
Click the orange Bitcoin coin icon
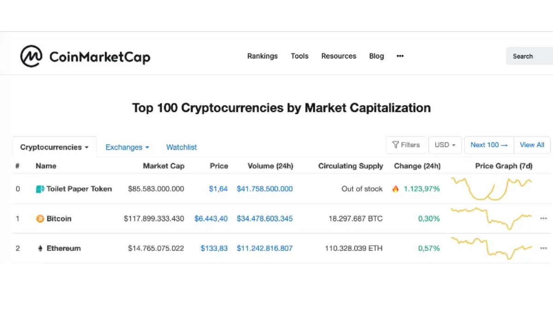coord(40,219)
